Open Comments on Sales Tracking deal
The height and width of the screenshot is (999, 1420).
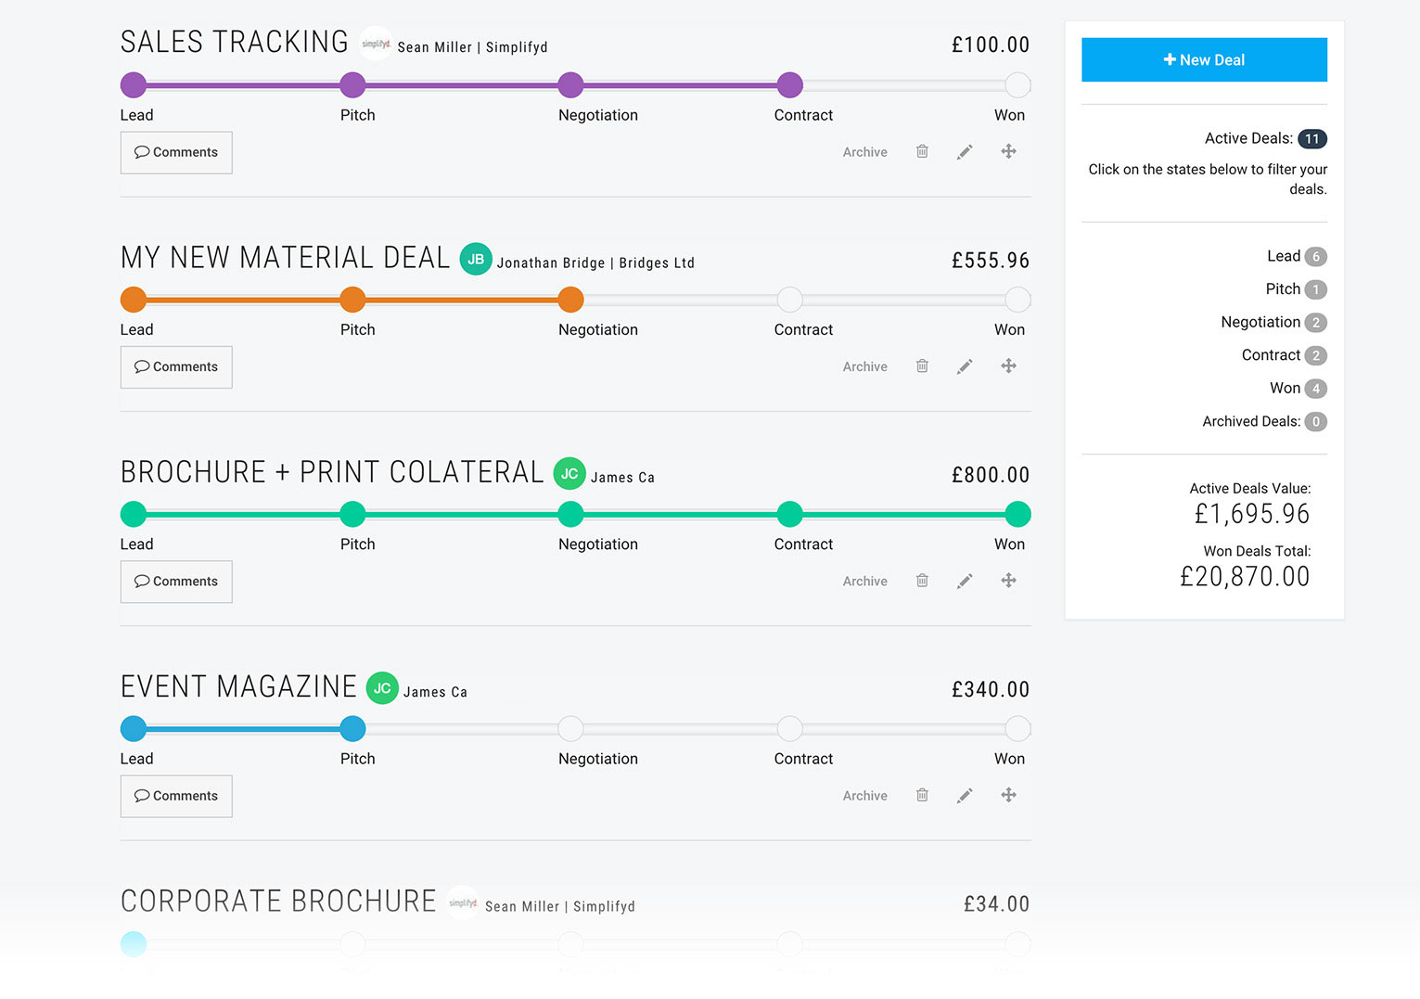click(x=176, y=152)
